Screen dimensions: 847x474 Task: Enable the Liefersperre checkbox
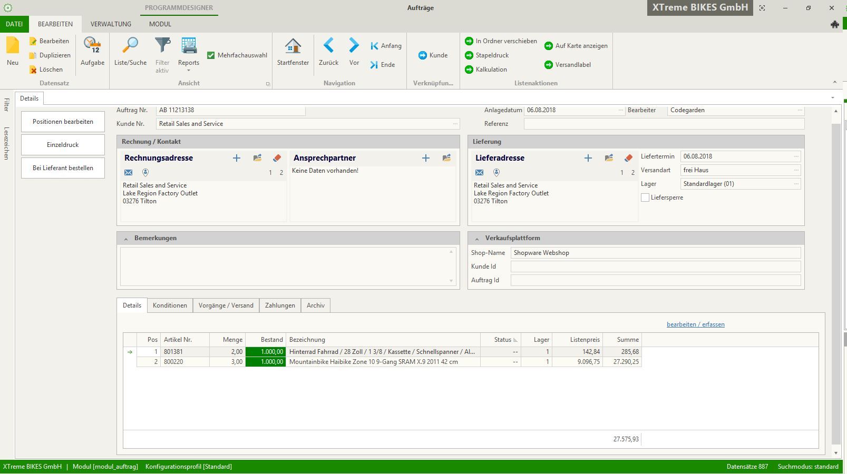click(645, 197)
